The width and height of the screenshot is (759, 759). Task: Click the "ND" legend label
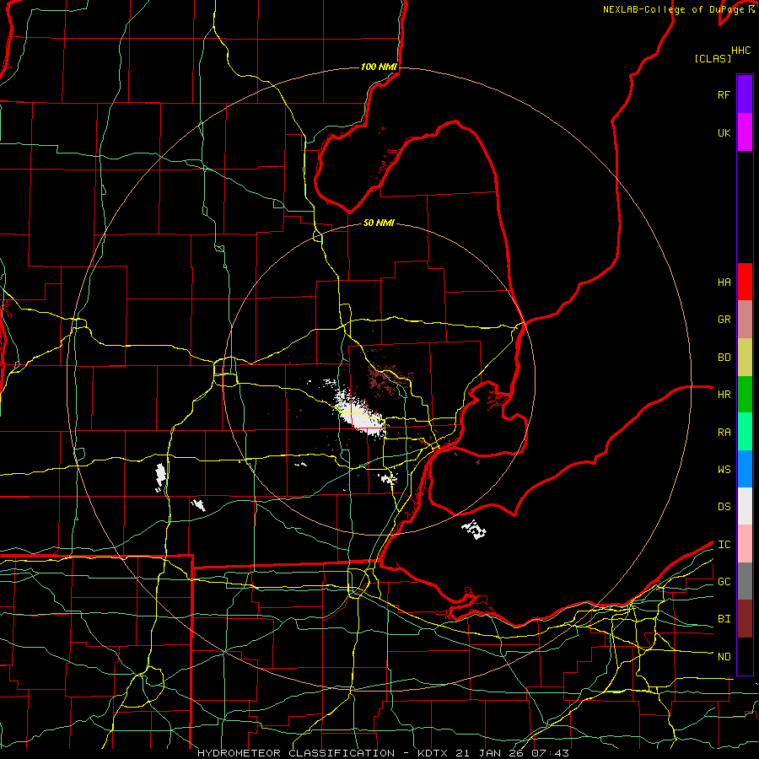(x=724, y=657)
